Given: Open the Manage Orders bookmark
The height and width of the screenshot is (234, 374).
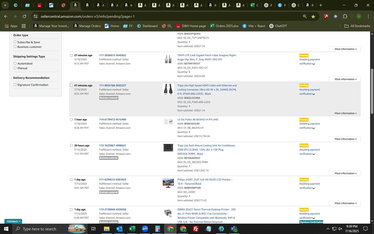Looking at the screenshot, I should (x=87, y=26).
